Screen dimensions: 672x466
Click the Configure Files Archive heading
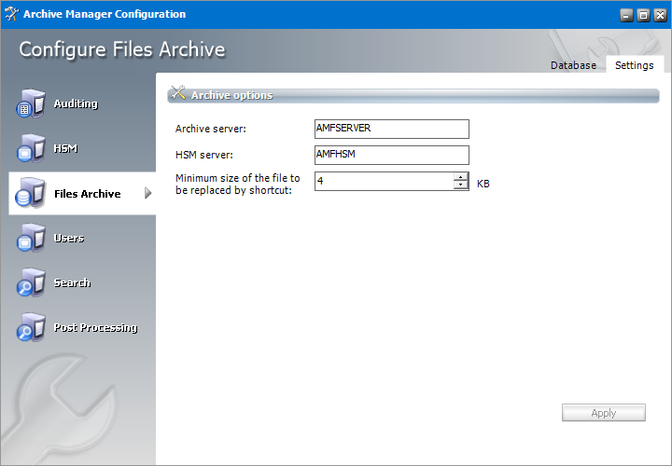(x=122, y=49)
